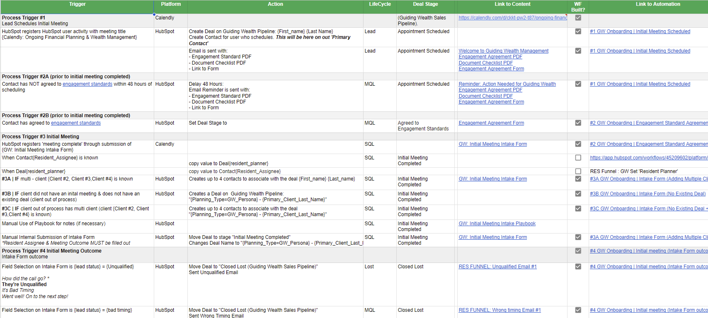Image resolution: width=708 pixels, height=318 pixels.
Task: Toggle WF Built checkbox for Create Deal row
Action: [578, 31]
